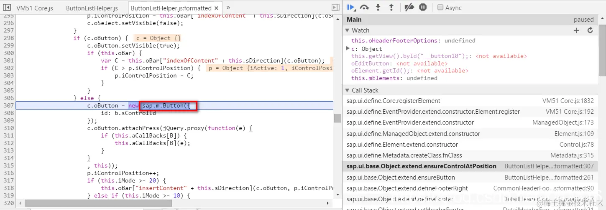
Task: Show the file navigator pane
Action: pos(7,7)
